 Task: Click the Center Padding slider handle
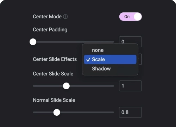(33, 42)
